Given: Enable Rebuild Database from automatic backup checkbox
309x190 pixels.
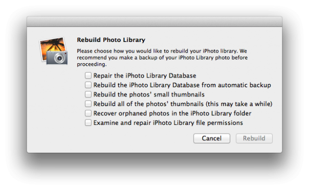Looking at the screenshot, I should coord(88,85).
